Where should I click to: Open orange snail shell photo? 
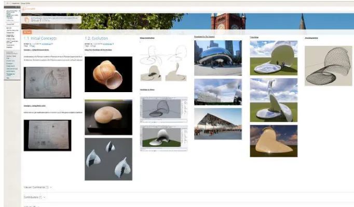click(108, 74)
